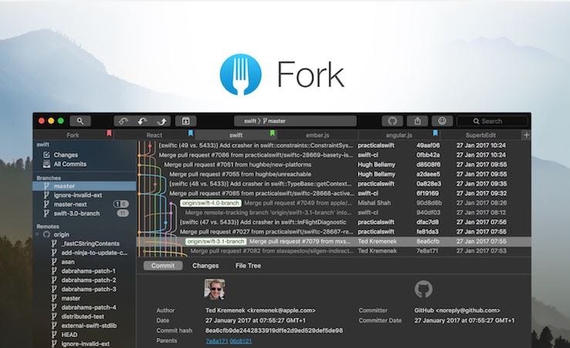This screenshot has height=348, width=570.
Task: Click the 11 badge on swift-3.0-branch
Action: click(x=123, y=214)
